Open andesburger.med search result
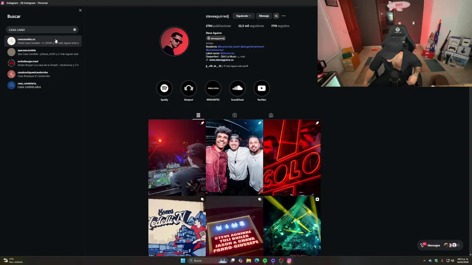Screen dimensions: 472x265 [44, 63]
